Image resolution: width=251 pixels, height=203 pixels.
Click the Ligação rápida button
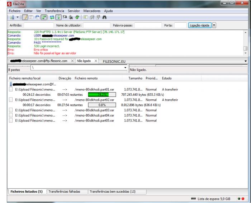pyautogui.click(x=200, y=25)
